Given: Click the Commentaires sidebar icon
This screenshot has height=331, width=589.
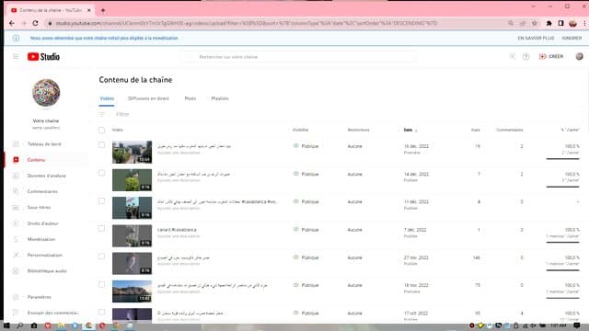Looking at the screenshot, I should click(16, 191).
